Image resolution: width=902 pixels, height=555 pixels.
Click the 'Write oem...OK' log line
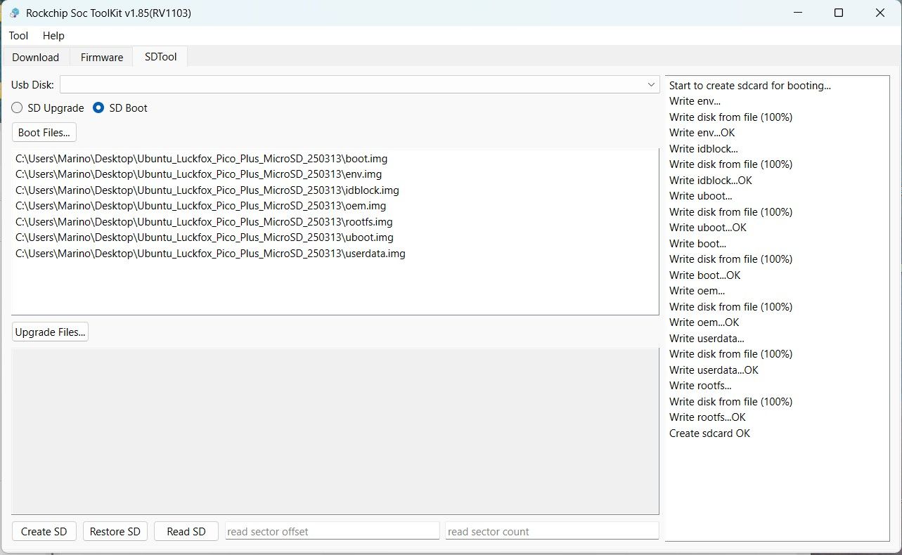coord(704,322)
